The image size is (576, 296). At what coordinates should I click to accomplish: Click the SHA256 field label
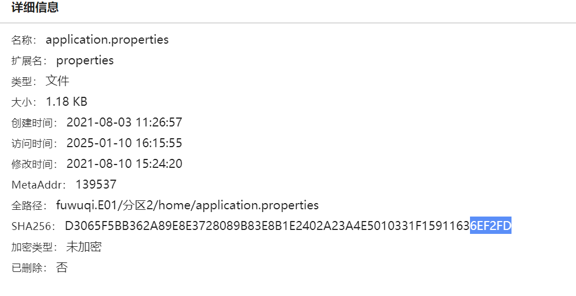(x=32, y=227)
